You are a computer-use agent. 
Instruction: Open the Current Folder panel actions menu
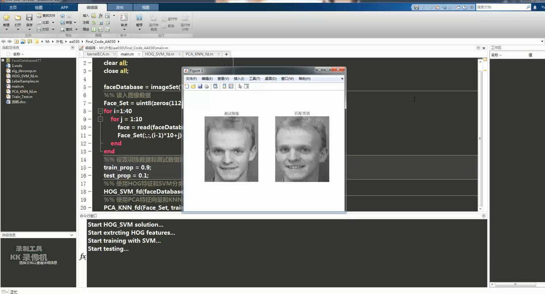click(x=73, y=48)
